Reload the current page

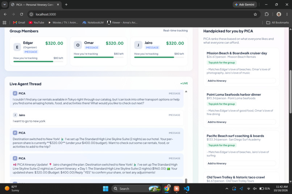coord(22,14)
